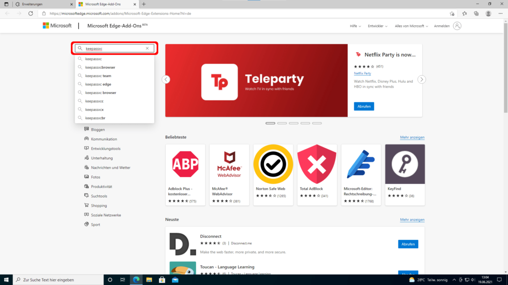This screenshot has width=508, height=285.
Task: Click the search magnifier icon in the add-ons search box
Action: click(80, 48)
